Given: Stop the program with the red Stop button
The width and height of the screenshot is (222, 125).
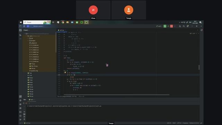Looking at the screenshot, I should coord(171,26).
